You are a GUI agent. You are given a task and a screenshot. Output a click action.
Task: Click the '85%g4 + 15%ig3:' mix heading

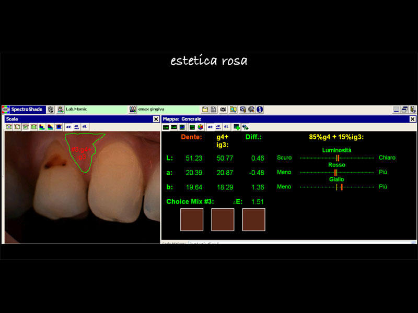336,137
